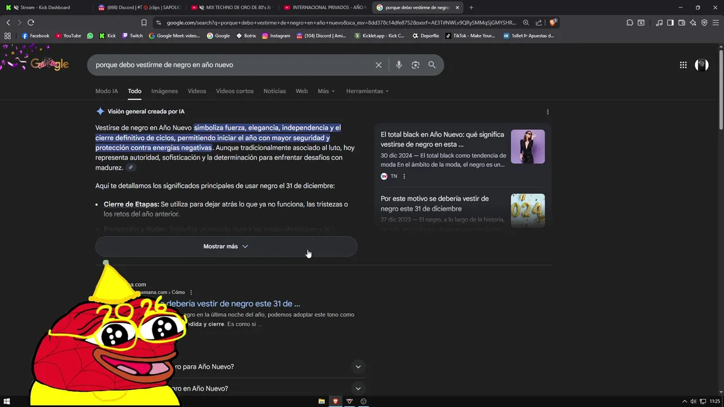724x407 pixels.
Task: Expand AI overview with 'Mostrar más'
Action: (226, 246)
